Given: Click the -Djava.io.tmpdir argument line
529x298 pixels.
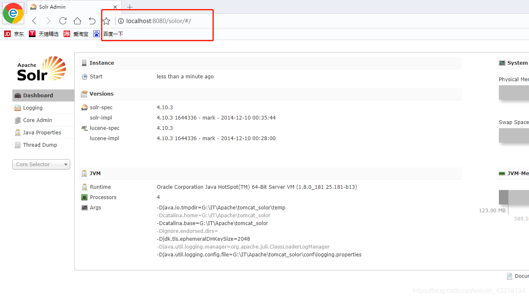Looking at the screenshot, I should click(x=221, y=208).
